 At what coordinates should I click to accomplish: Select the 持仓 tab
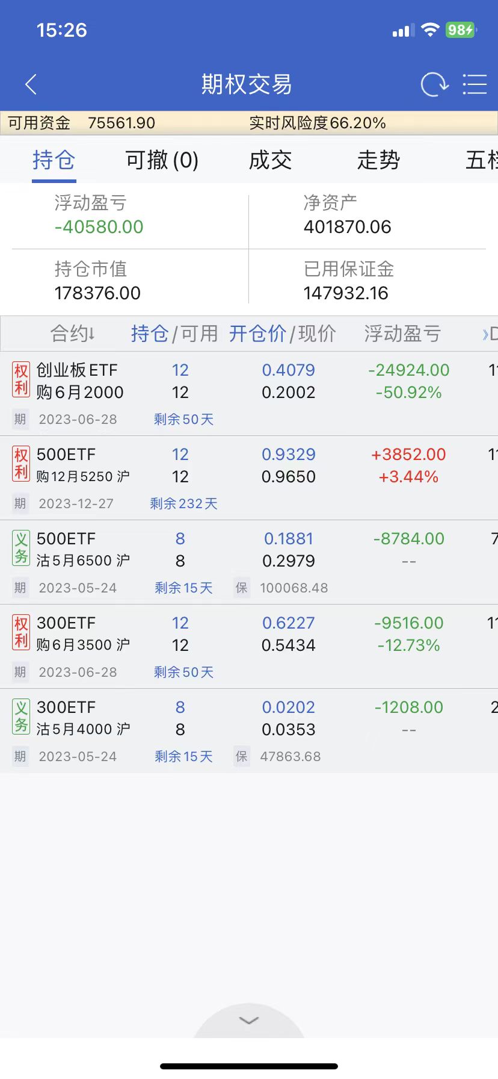54,160
